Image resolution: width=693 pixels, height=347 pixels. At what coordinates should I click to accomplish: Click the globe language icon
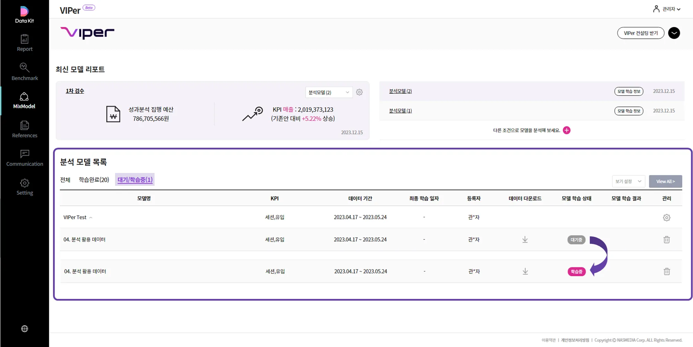click(25, 329)
